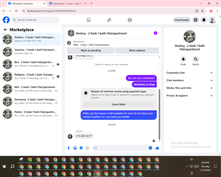
Task: Focus the Search Facebook field
Action: [x=35, y=20]
